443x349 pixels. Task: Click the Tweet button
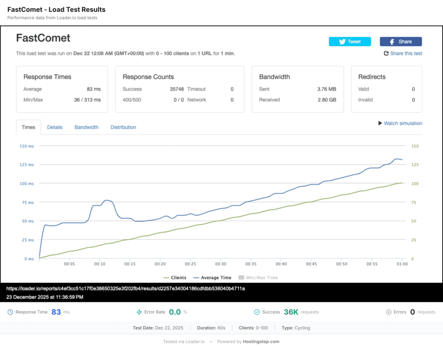coord(350,42)
